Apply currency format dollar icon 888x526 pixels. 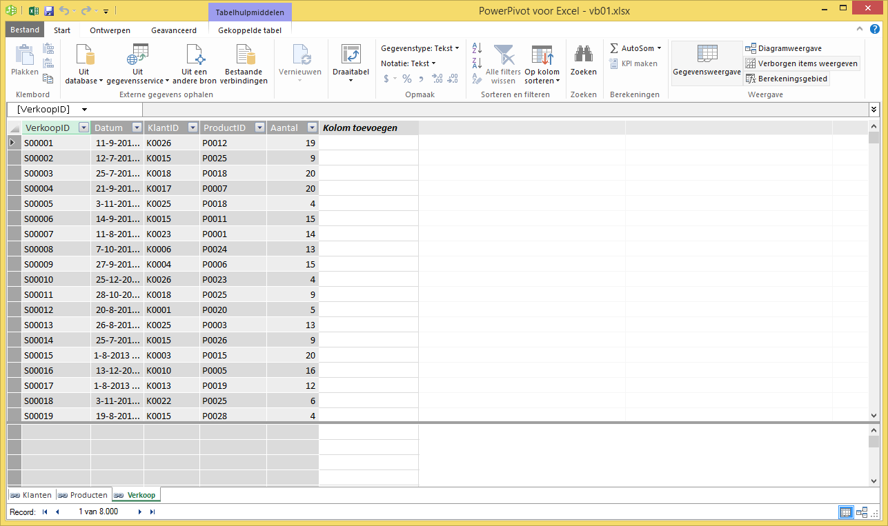point(386,79)
